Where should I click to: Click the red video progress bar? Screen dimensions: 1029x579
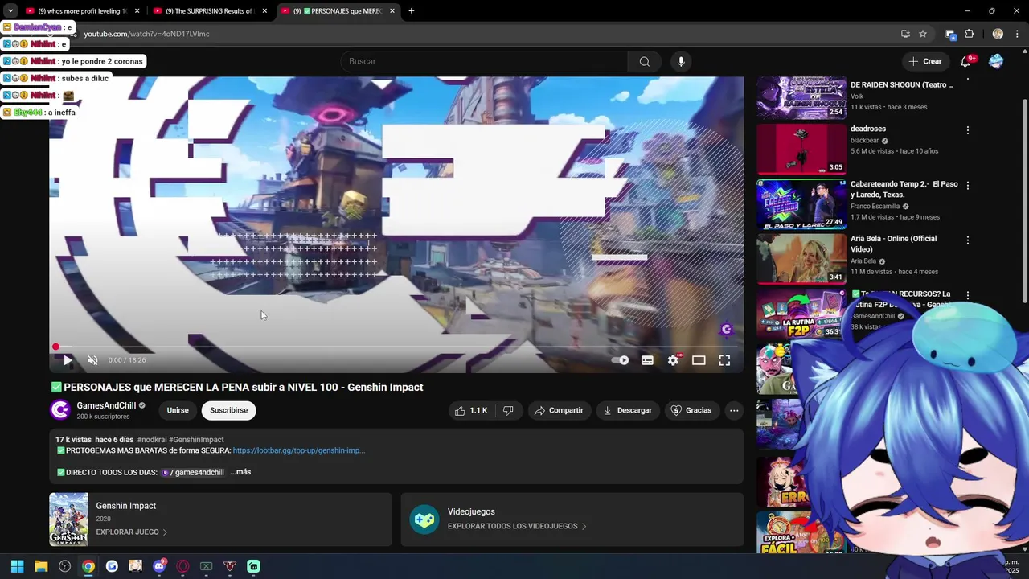point(396,347)
